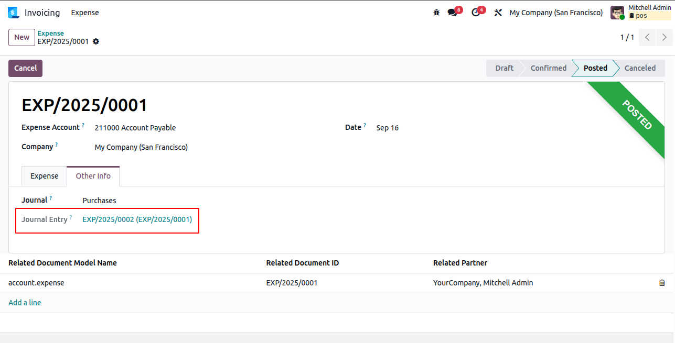Go to next record arrow
Viewport: 675px width, 343px height.
pyautogui.click(x=665, y=37)
